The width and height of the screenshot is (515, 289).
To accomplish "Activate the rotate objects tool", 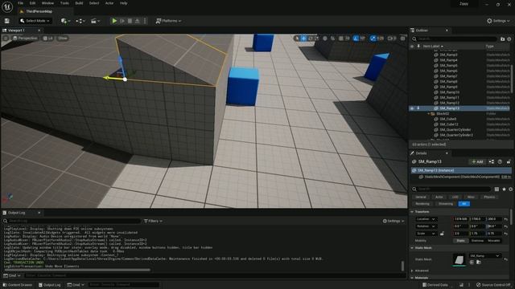I will pos(310,39).
